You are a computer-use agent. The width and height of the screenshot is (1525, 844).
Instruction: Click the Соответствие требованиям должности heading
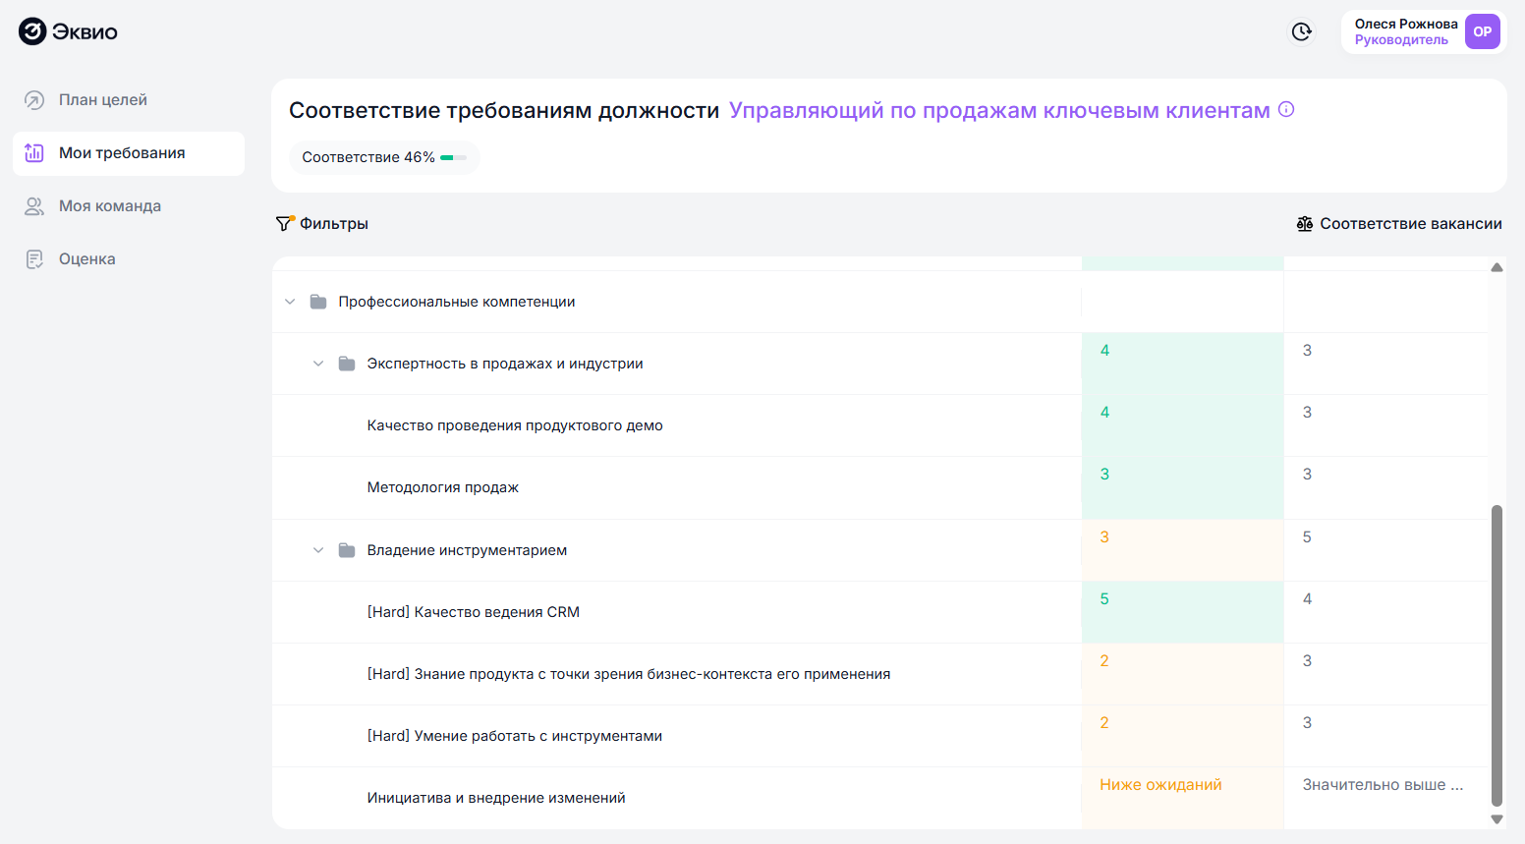click(504, 110)
